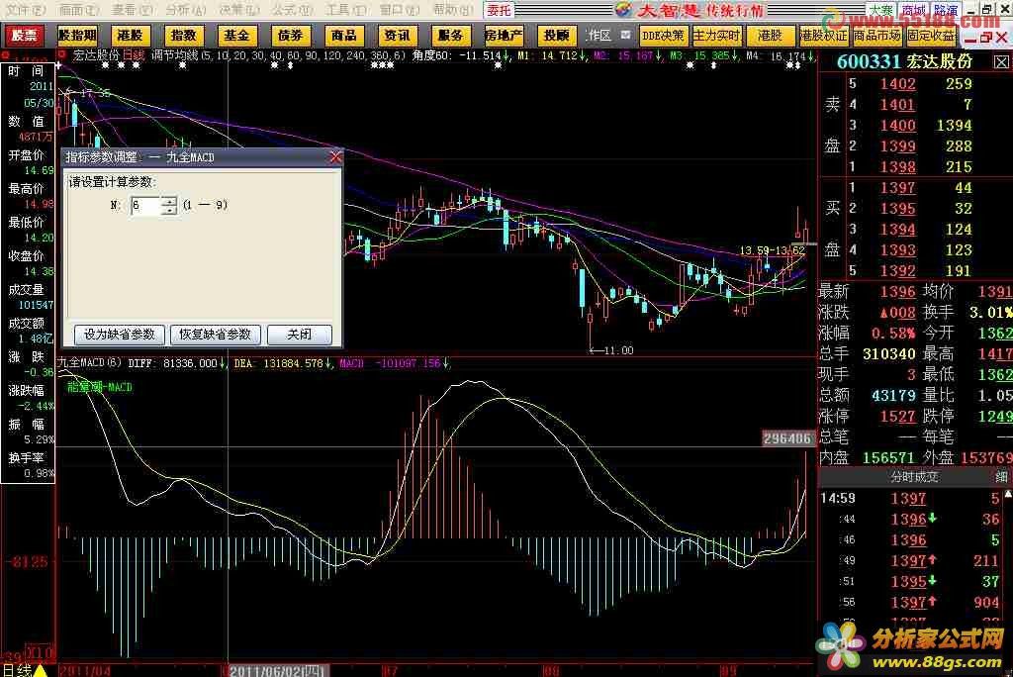Select buy level 1 price 1397
Image resolution: width=1013 pixels, height=677 pixels.
(x=898, y=188)
